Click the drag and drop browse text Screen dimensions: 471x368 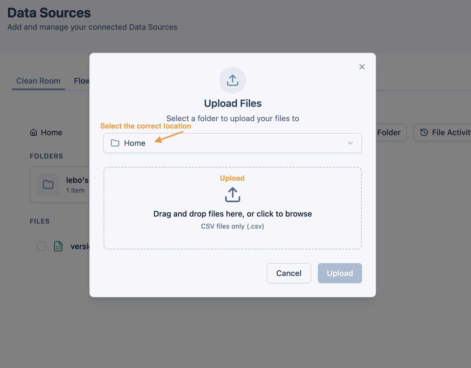(232, 214)
